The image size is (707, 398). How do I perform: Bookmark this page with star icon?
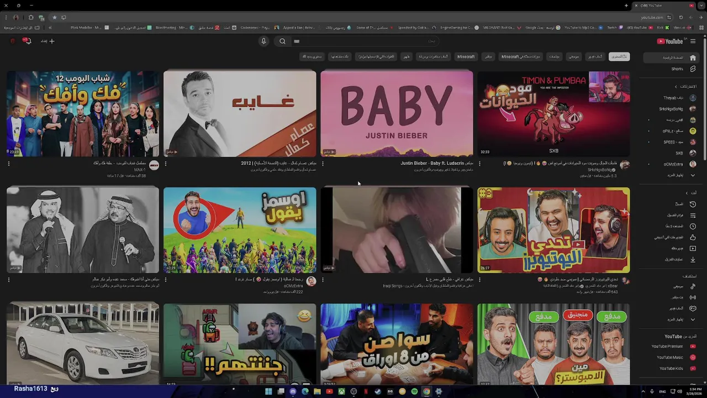54,17
